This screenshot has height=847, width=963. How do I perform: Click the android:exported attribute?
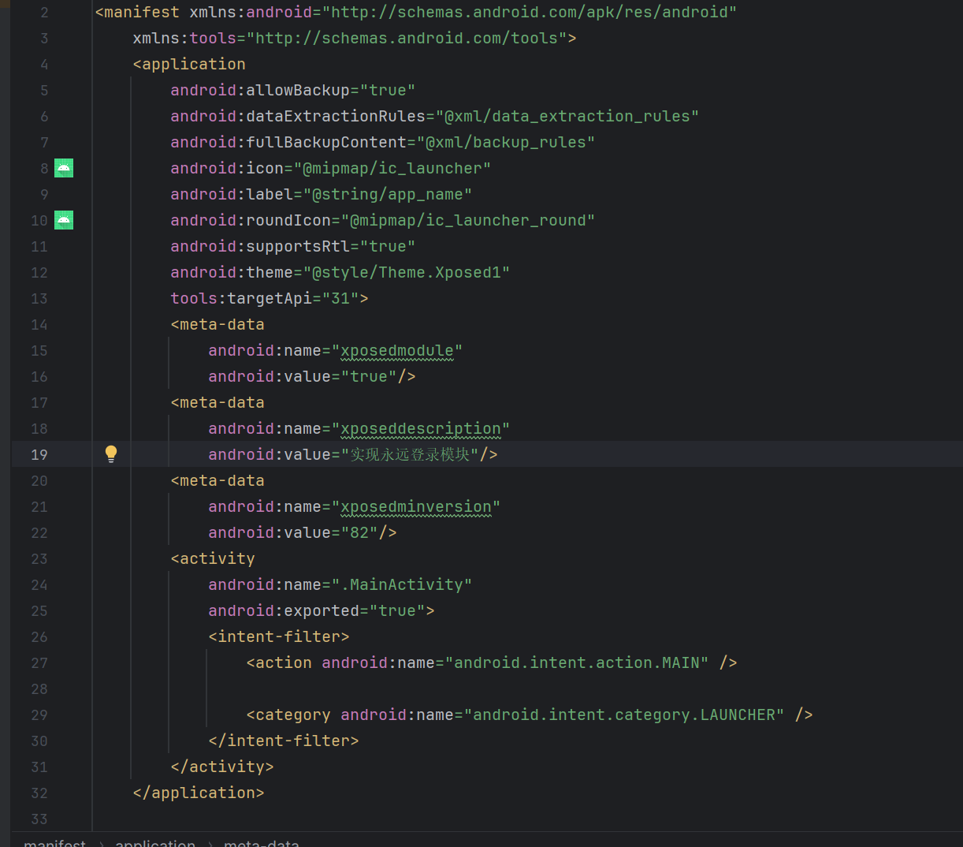click(284, 611)
